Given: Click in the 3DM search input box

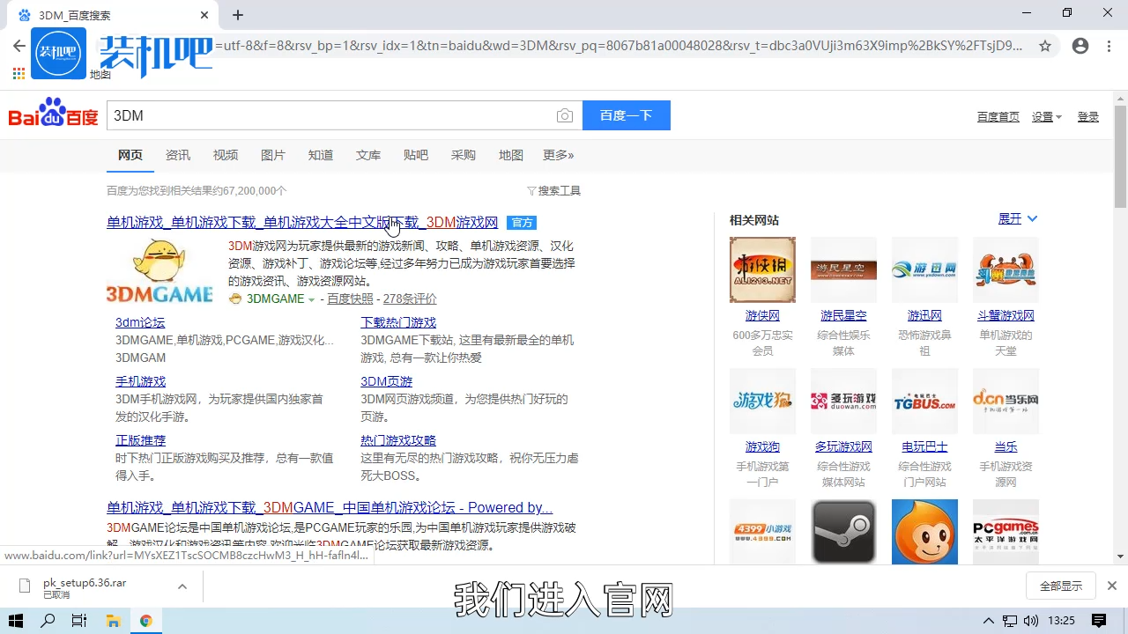Looking at the screenshot, I should click(330, 116).
